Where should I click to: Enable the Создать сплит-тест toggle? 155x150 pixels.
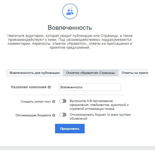[63, 101]
